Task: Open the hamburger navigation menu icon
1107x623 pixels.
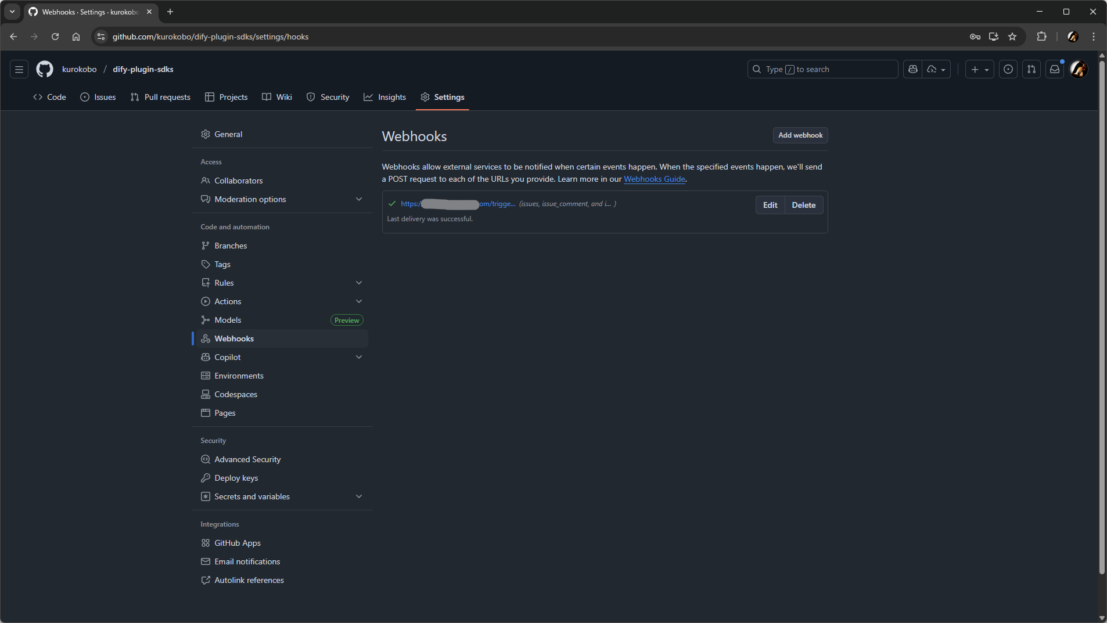Action: 19,69
